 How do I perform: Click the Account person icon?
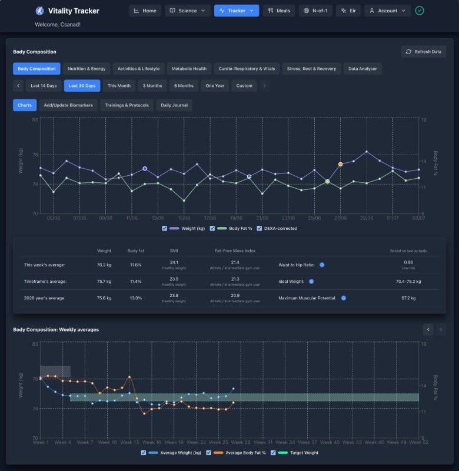372,11
